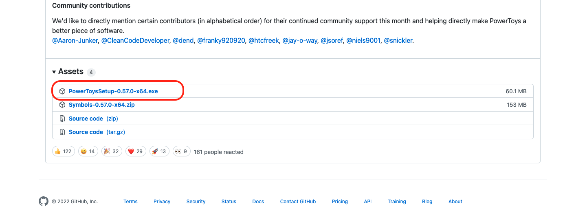
Task: Click file-zip icon beside Source code (tar.gz)
Action: (x=62, y=132)
